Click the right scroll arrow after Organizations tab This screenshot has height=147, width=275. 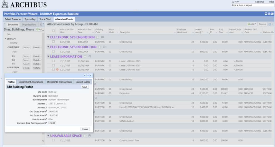point(43,24)
